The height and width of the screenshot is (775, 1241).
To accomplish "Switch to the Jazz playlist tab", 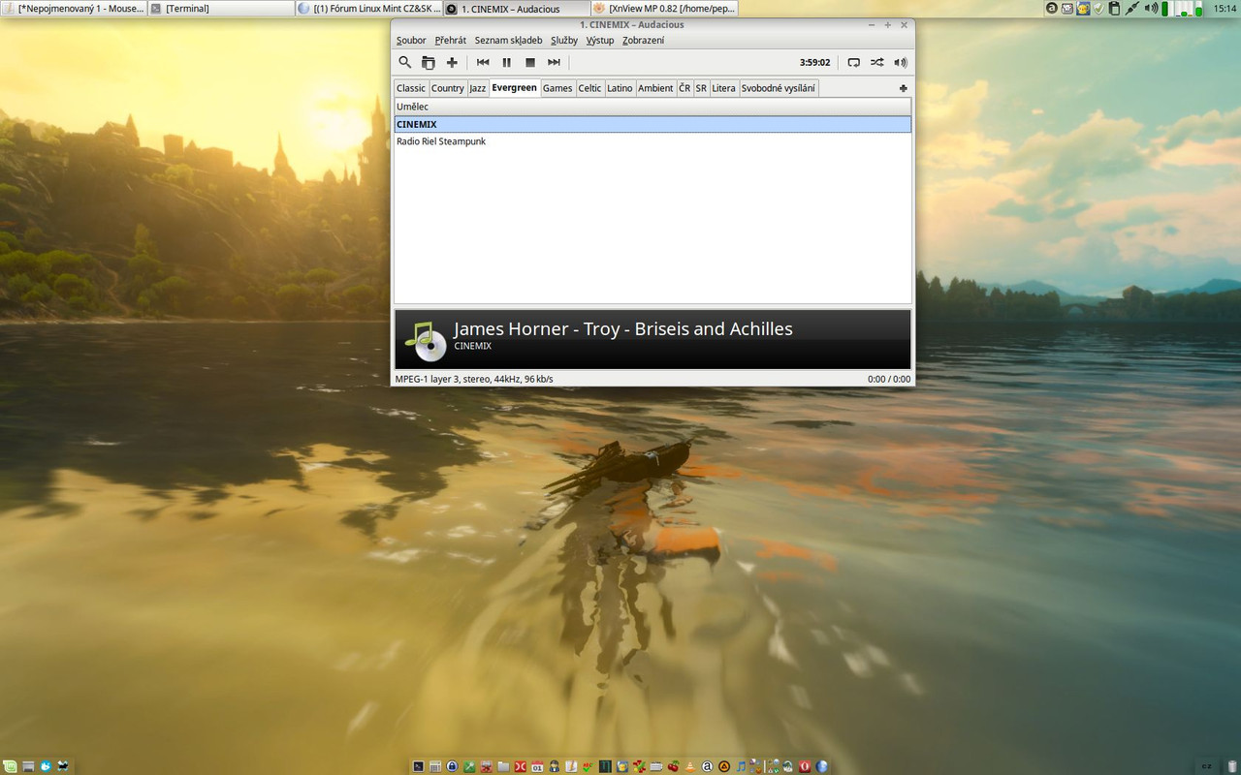I will tap(478, 88).
